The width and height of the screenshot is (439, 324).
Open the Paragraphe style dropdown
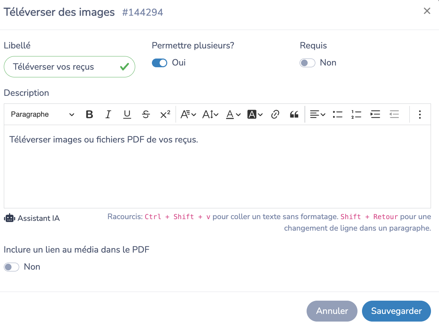[43, 114]
